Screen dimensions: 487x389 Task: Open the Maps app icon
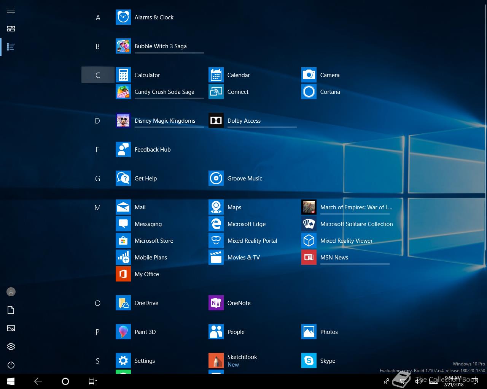216,207
